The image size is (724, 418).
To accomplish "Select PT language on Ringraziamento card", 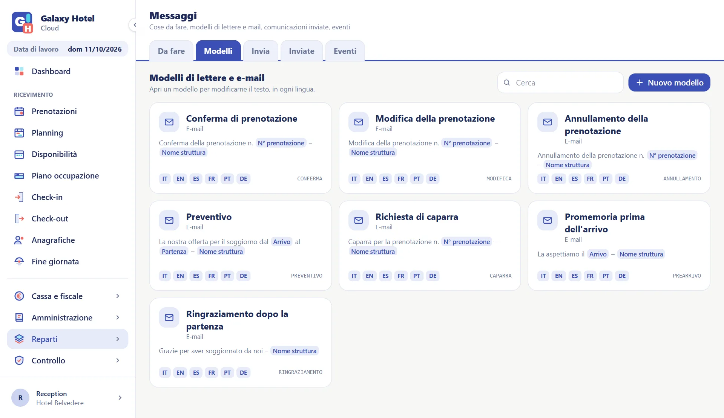I will pos(227,372).
